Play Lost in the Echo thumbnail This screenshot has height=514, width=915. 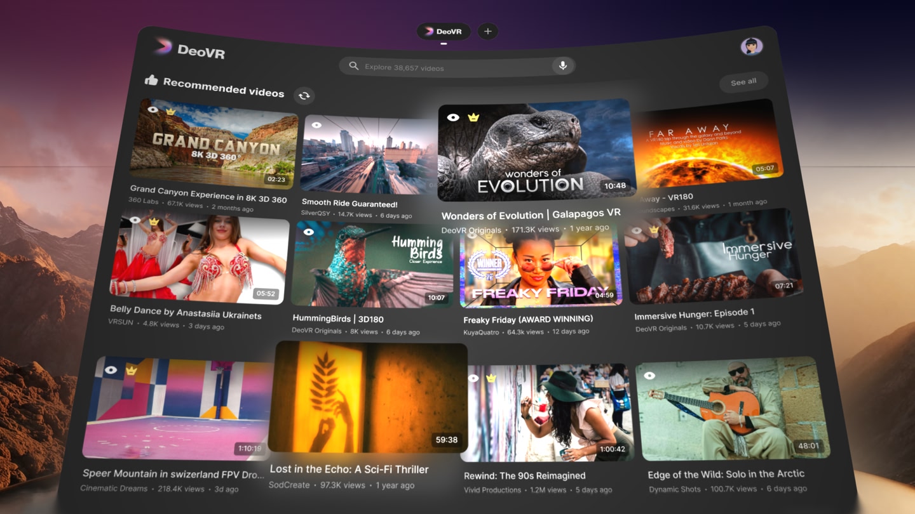pos(368,397)
